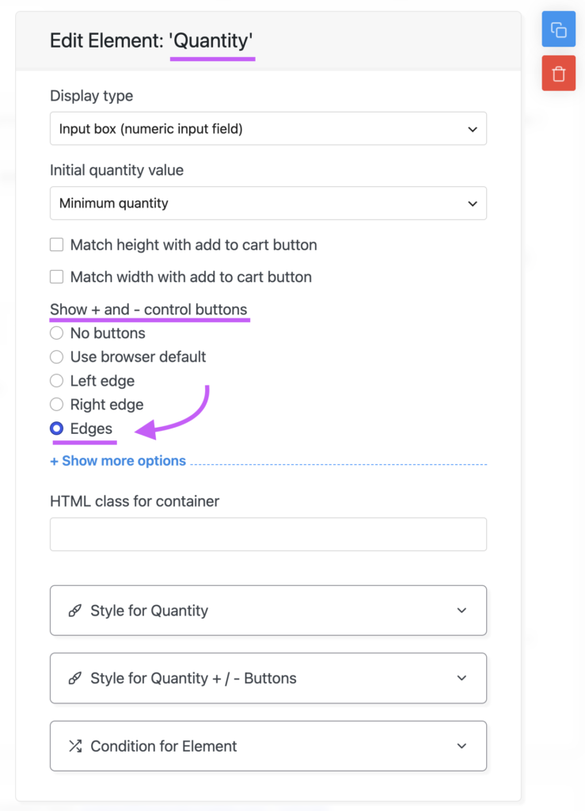
Task: Click the brush icon beside Quantity +/- Buttons
Action: [75, 678]
